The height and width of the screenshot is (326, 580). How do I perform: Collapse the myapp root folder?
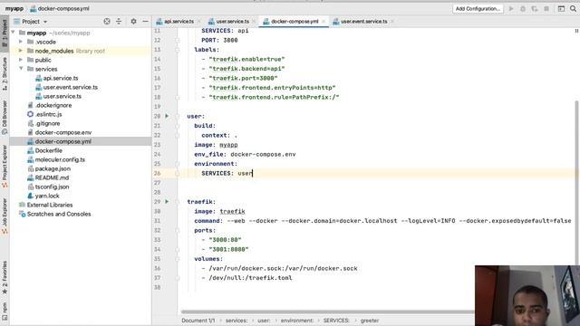coord(14,33)
